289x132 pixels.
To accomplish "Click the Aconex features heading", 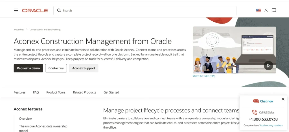I will pyautogui.click(x=28, y=109).
